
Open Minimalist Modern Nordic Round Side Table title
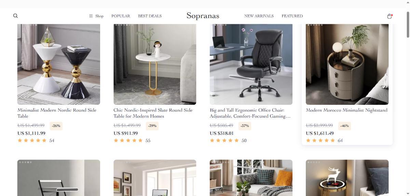[x=57, y=113]
